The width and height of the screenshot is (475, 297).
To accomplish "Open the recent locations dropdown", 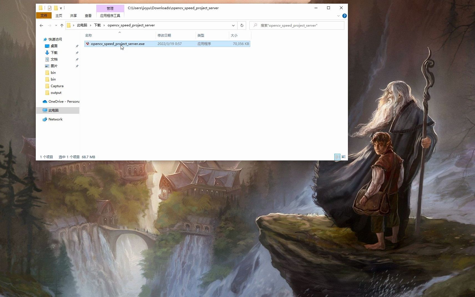I will (56, 26).
